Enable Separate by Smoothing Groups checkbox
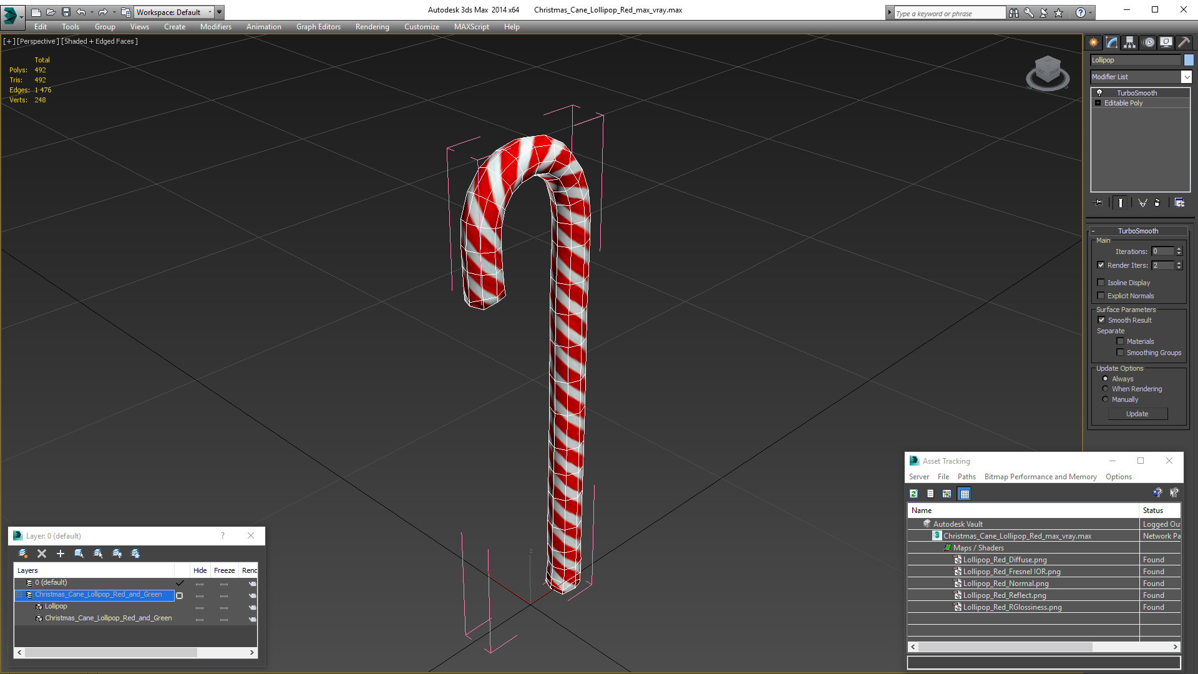 1120,353
